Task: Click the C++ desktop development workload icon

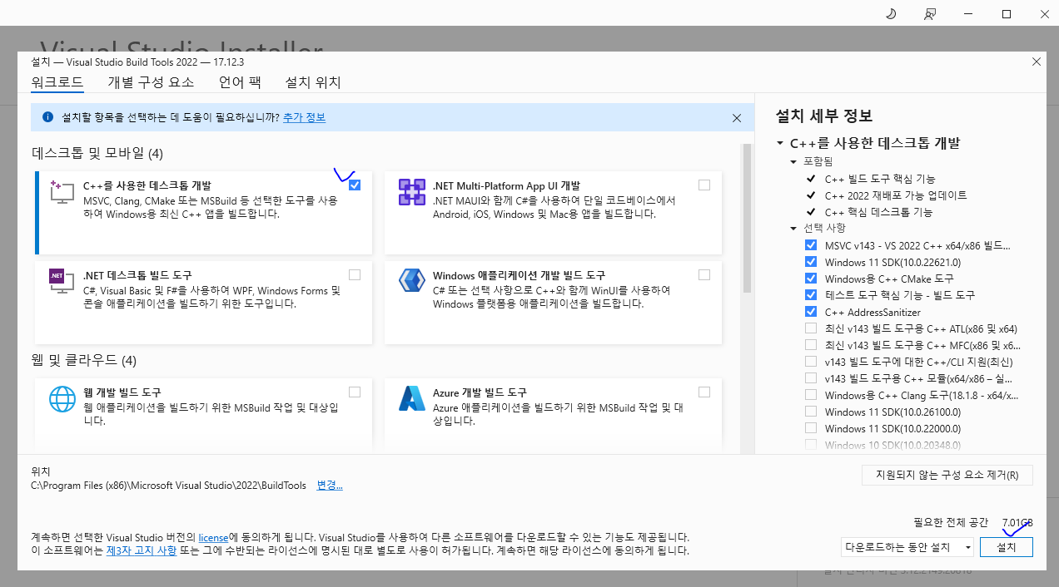Action: (62, 190)
